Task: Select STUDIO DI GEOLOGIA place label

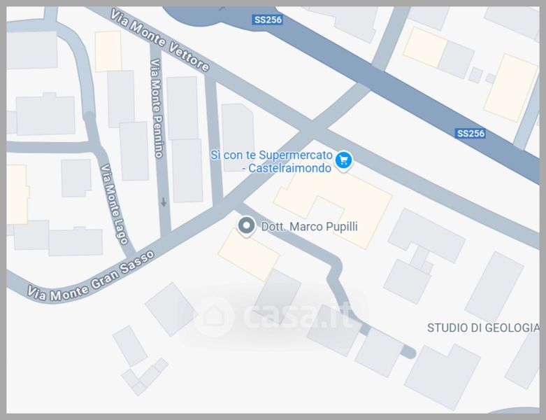Action: pyautogui.click(x=483, y=328)
